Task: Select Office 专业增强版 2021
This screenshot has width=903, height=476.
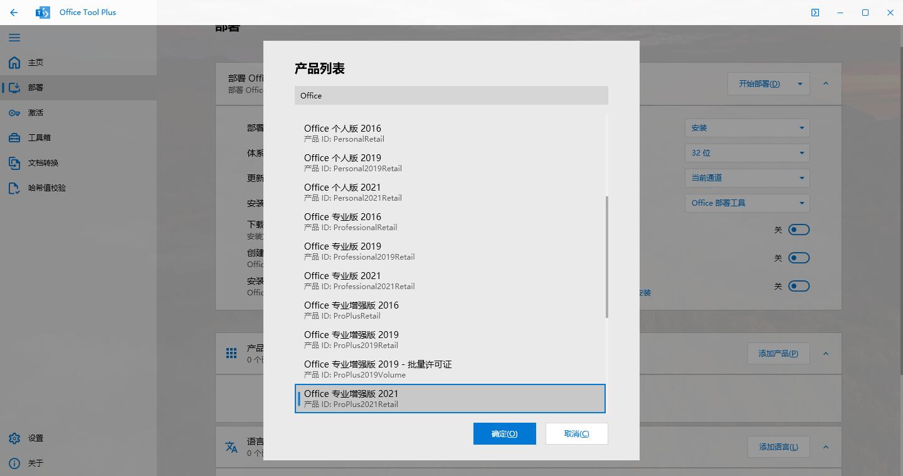Action: [450, 398]
